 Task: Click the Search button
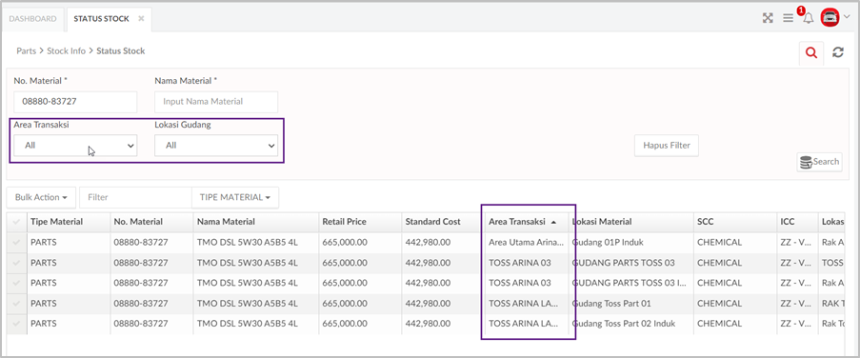tap(819, 162)
